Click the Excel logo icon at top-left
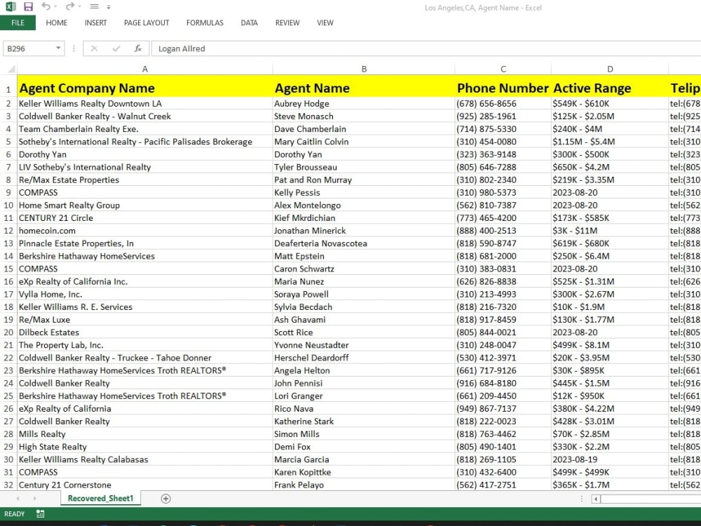 coord(11,7)
